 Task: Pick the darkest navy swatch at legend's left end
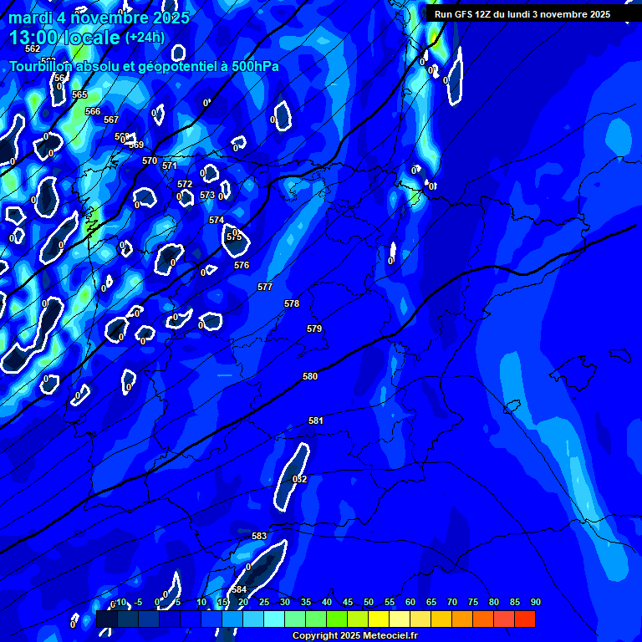click(x=107, y=619)
